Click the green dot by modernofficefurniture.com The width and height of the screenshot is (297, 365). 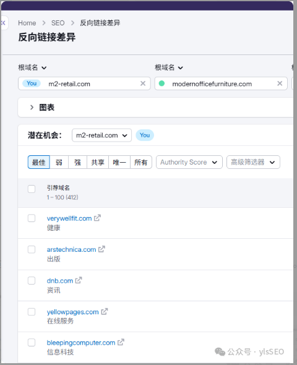click(x=161, y=84)
